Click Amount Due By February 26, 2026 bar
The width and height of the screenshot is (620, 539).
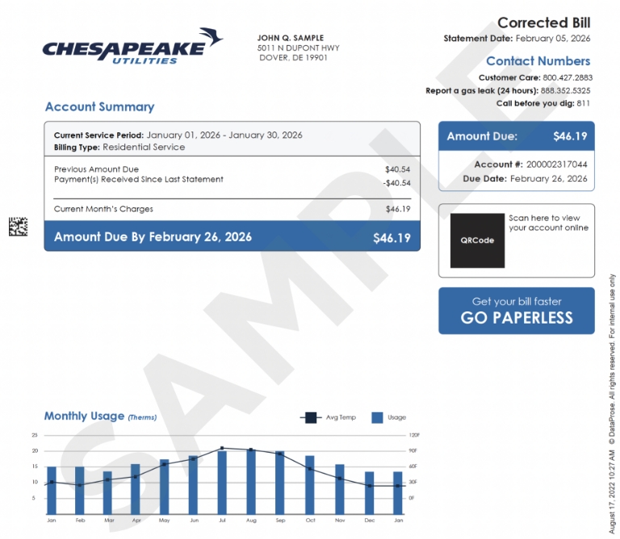click(232, 236)
